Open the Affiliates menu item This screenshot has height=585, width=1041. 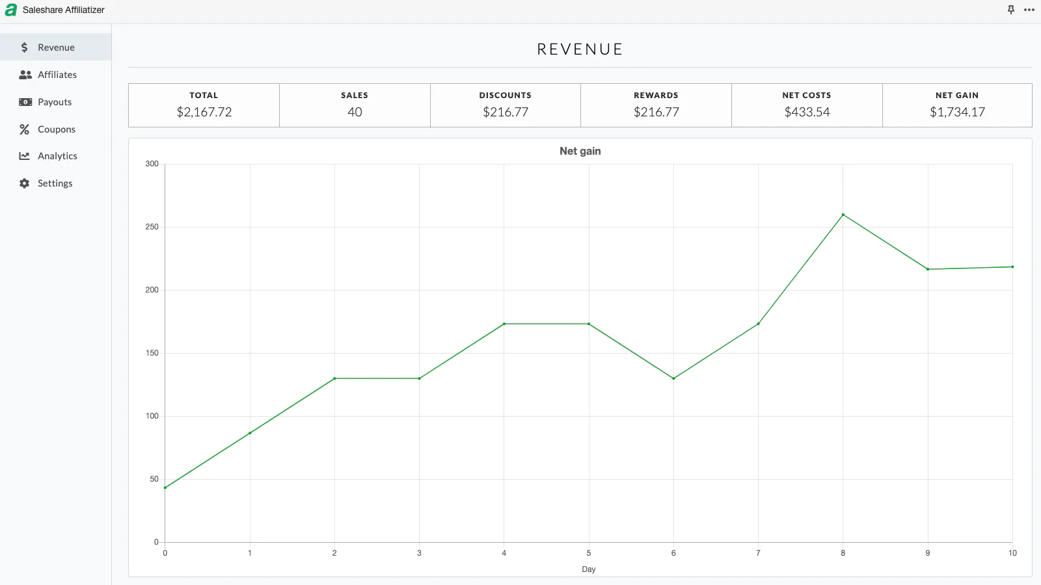[57, 75]
